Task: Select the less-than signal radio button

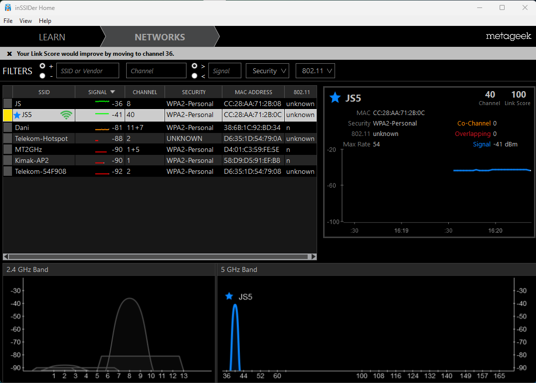Action: click(194, 76)
